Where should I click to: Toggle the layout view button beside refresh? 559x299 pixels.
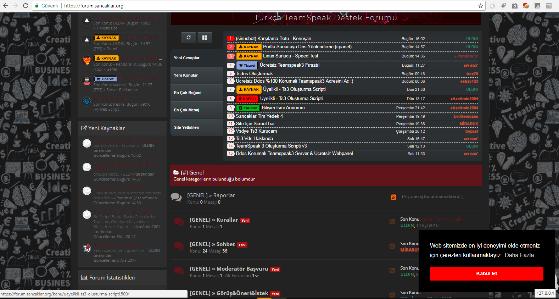click(x=205, y=38)
